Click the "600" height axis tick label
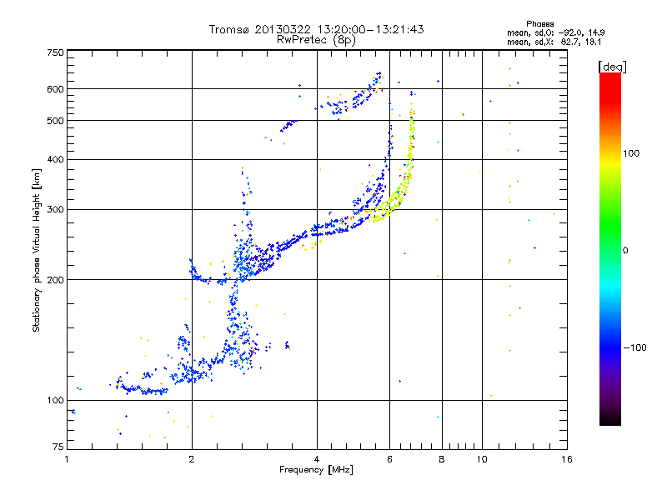Image resolution: width=667 pixels, height=500 pixels. 55,89
